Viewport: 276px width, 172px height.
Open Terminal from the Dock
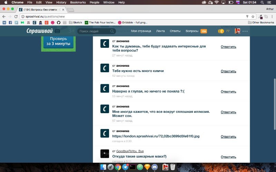point(132,167)
